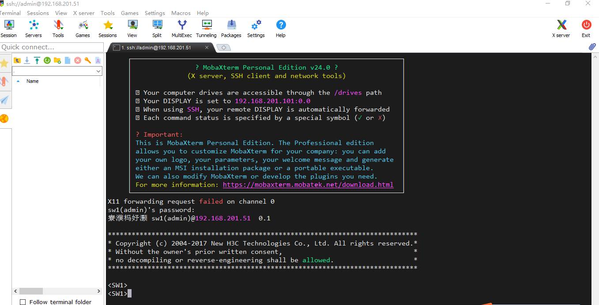Click the file browser scrollbar right arrow

[x=99, y=291]
